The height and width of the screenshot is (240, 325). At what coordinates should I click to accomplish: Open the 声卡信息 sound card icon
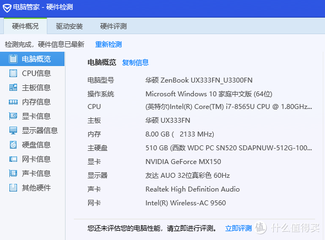click(13, 173)
